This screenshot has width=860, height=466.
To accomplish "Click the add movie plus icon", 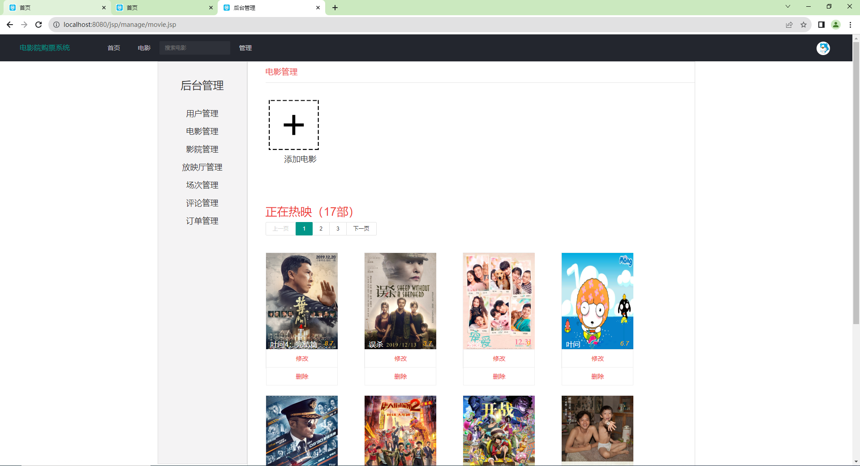I will pos(293,125).
